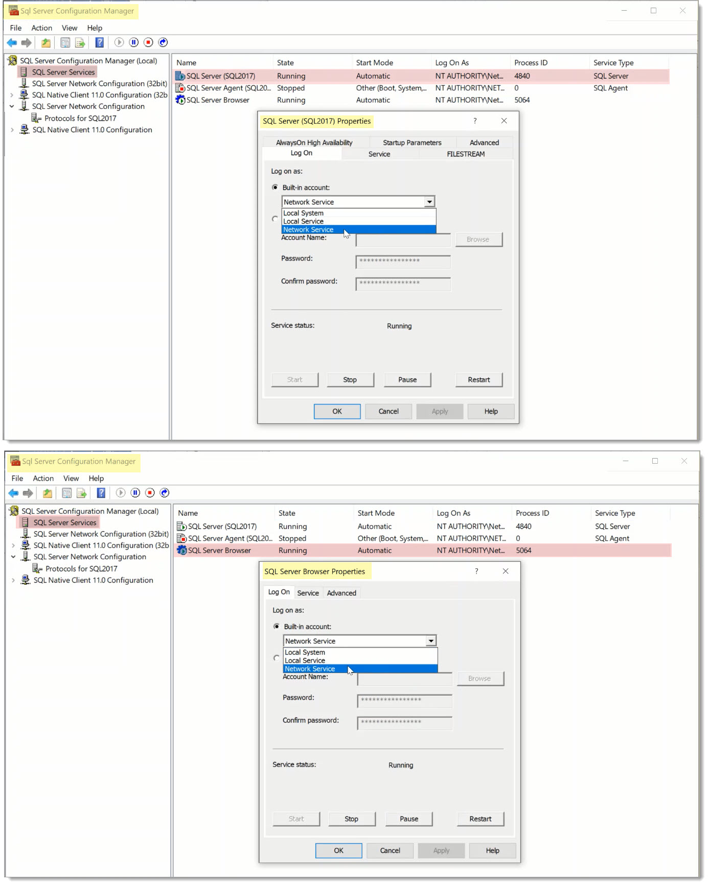The image size is (708, 885).
Task: Open the Network Service dropdown arrow in SQL2017 Properties
Action: pyautogui.click(x=429, y=202)
